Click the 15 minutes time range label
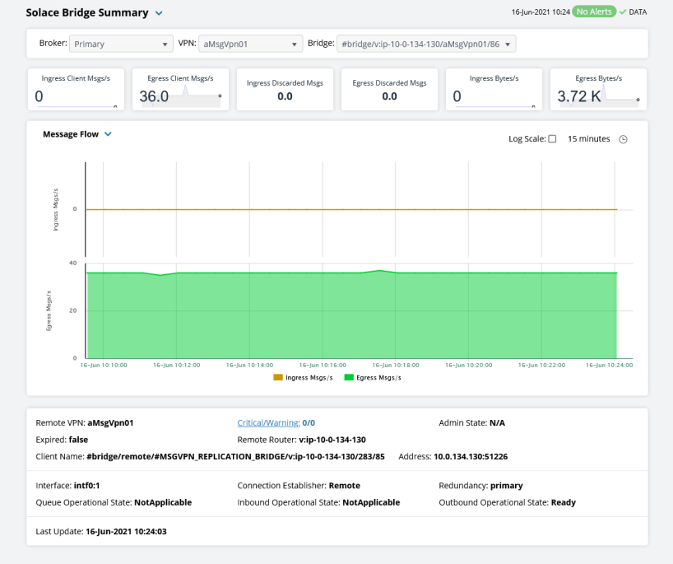This screenshot has width=673, height=564. click(588, 139)
